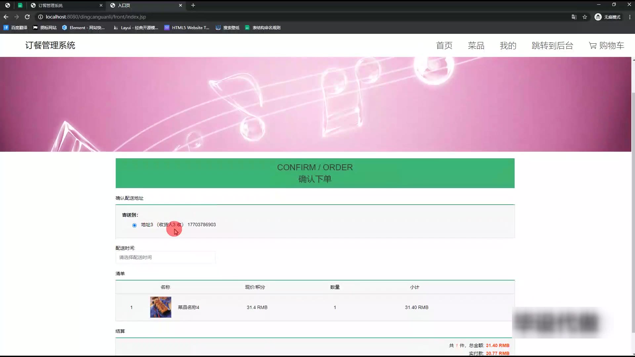Open the 图标网站 bookmark

coord(45,28)
